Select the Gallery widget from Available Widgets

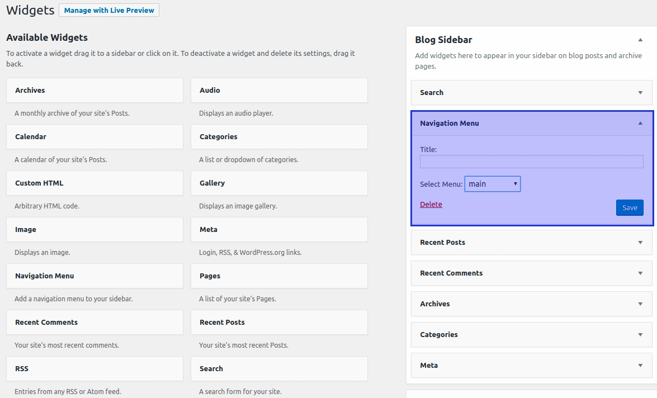(x=278, y=183)
